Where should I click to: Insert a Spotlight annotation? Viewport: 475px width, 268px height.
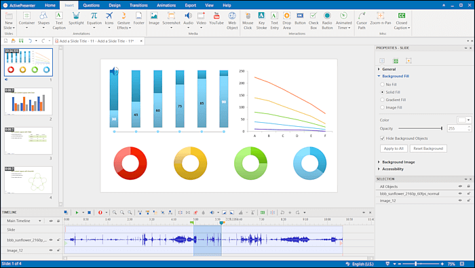pos(76,20)
